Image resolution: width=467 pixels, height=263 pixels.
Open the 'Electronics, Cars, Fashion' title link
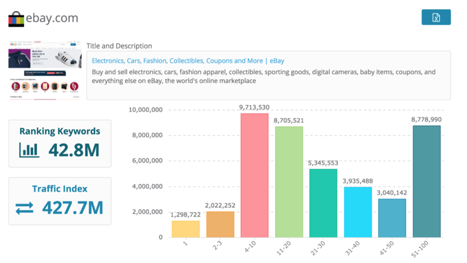188,61
